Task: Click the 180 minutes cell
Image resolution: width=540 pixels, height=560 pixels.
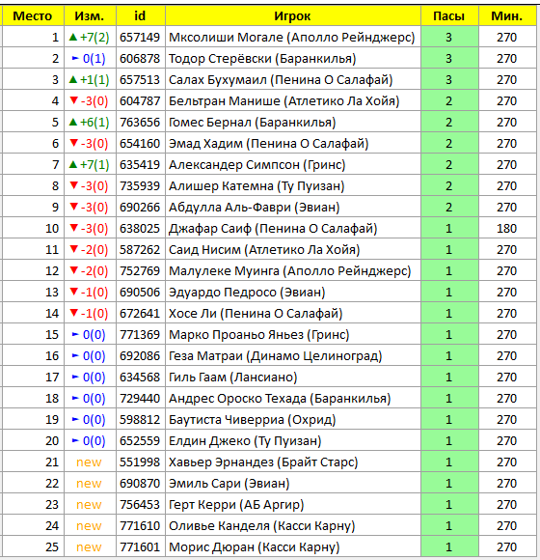Action: coord(507,229)
